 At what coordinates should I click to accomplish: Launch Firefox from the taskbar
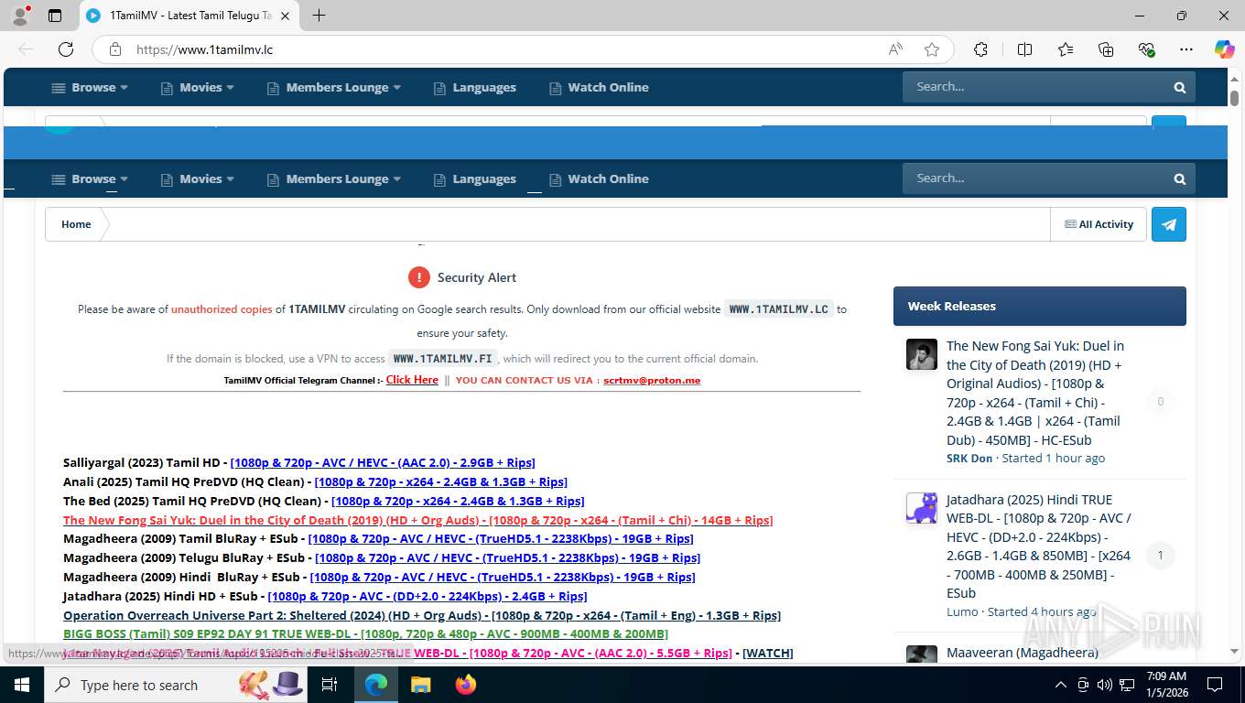466,685
